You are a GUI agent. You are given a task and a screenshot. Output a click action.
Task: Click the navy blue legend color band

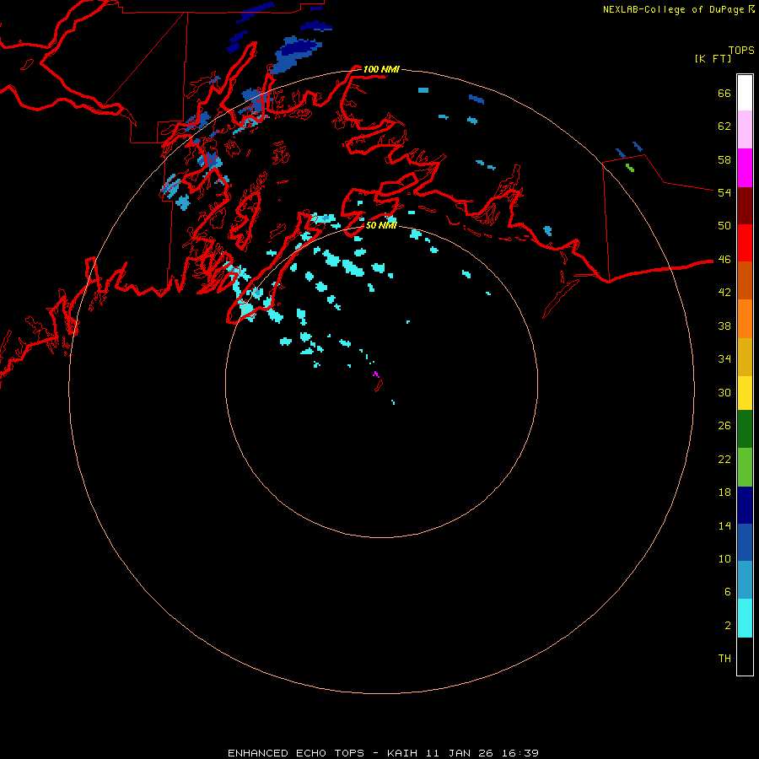pos(745,505)
